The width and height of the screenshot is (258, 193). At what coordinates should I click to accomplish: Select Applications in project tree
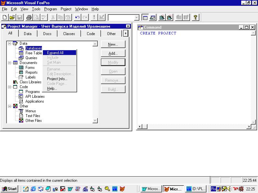[x=35, y=101]
